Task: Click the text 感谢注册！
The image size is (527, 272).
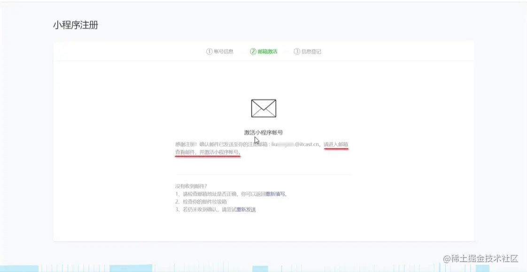Action: [x=186, y=144]
